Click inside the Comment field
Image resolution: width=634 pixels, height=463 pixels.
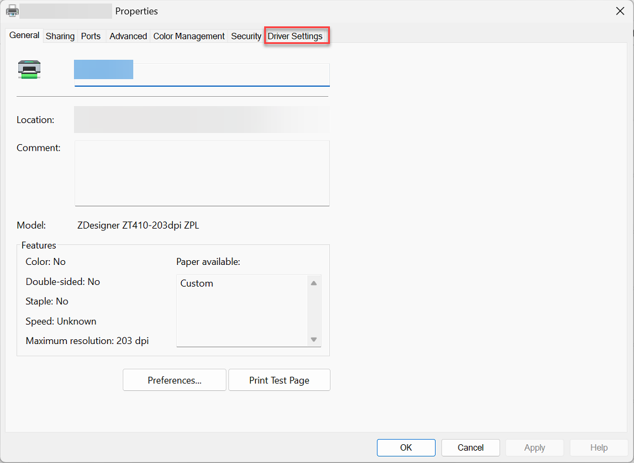(x=201, y=173)
